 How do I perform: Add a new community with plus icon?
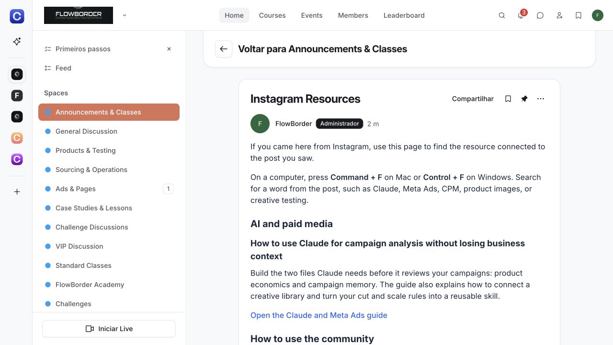[17, 192]
